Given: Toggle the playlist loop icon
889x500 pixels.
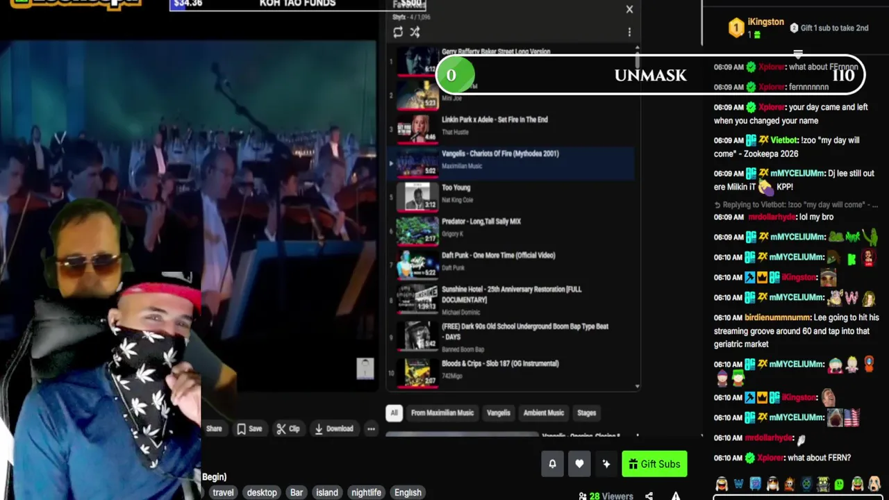Looking at the screenshot, I should click(x=398, y=32).
